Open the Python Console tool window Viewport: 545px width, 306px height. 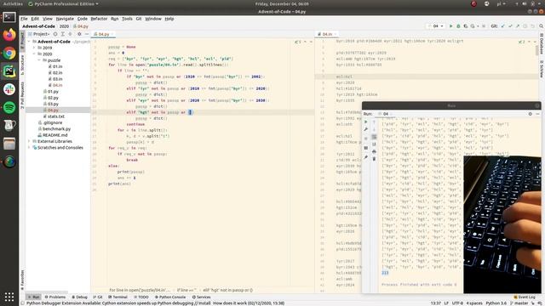[x=170, y=297]
